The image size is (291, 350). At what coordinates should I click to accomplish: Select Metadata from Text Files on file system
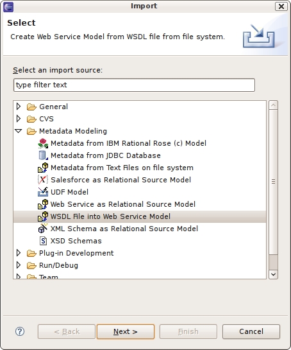pos(122,168)
